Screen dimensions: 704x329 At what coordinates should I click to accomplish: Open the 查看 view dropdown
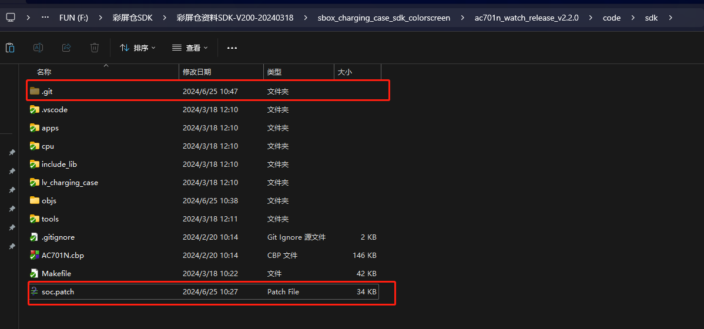click(190, 48)
